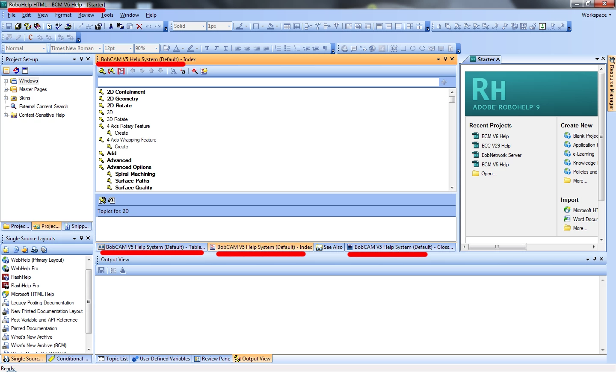
Task: Toggle center text alignment
Action: click(247, 48)
